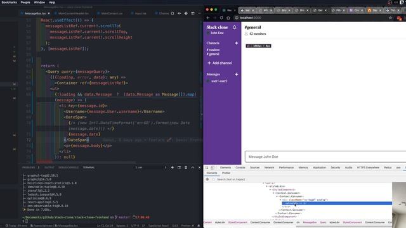This screenshot has height=228, width=406.
Task: Collapse the styled.div node in component tree
Action: coord(267,186)
